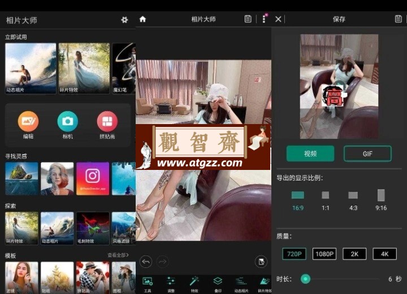
Task: Open the island inspiration thumbnail
Action: [x=21, y=178]
